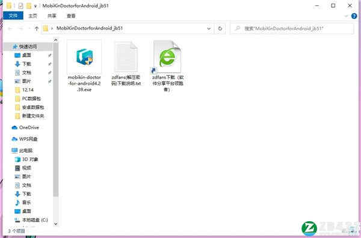Viewport: 361px width, 238px height.
Task: Click the mobikin-doctor-for-android4.2.39.exe filename
Action: (84, 84)
